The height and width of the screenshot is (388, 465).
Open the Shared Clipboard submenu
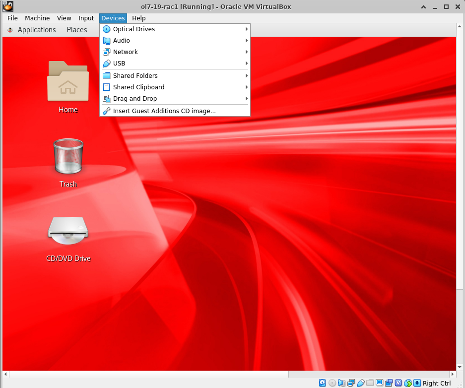(x=175, y=87)
